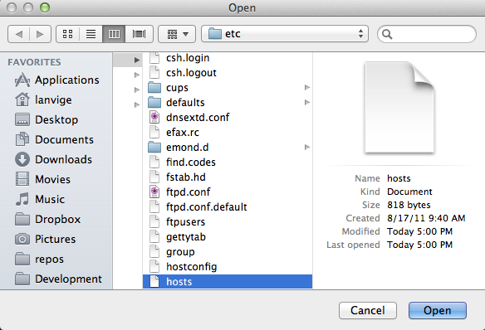Select the emond.d folder
This screenshot has width=485, height=330.
click(228, 148)
